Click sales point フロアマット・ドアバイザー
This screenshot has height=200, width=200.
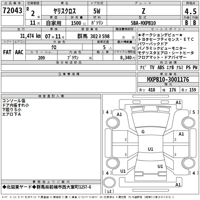click(162, 57)
